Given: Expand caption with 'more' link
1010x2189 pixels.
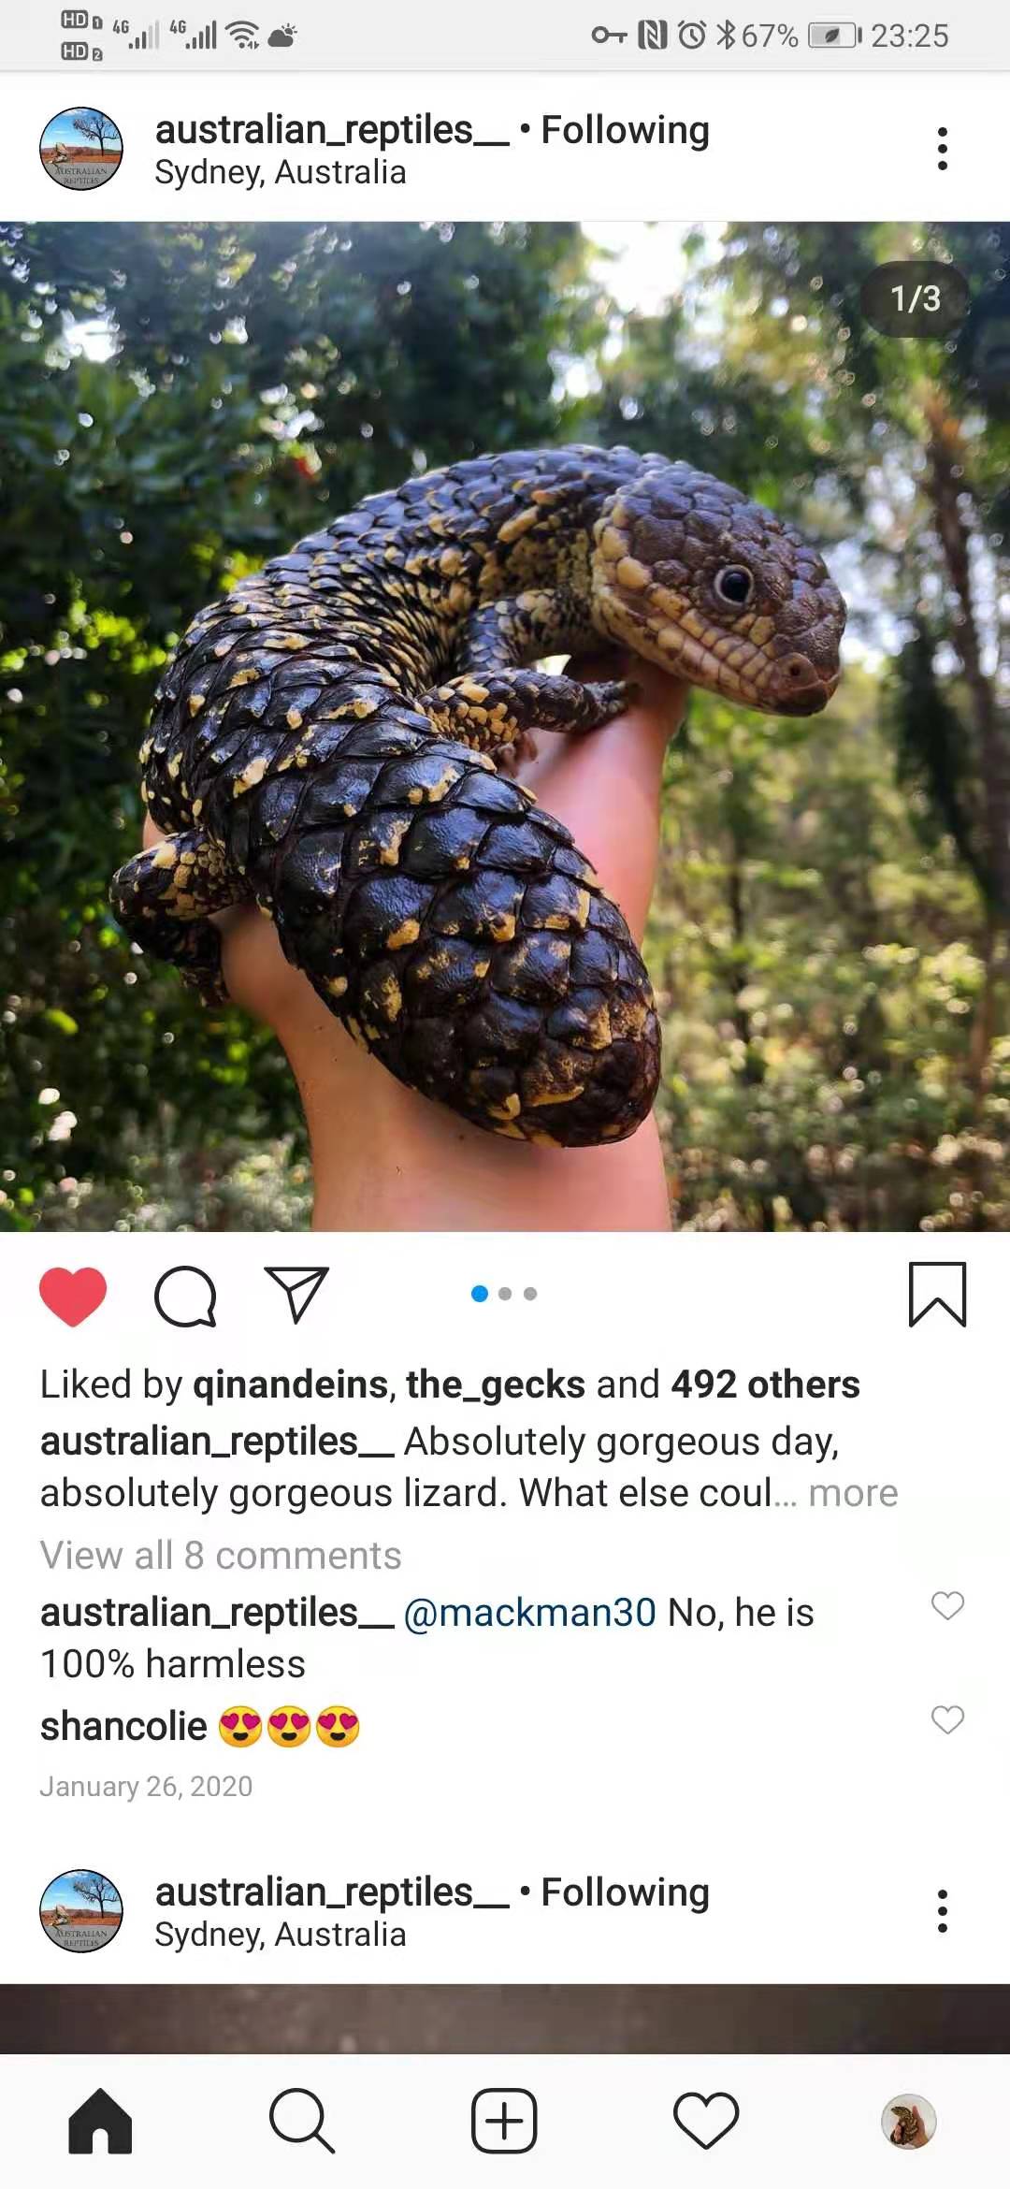Looking at the screenshot, I should [x=853, y=1493].
